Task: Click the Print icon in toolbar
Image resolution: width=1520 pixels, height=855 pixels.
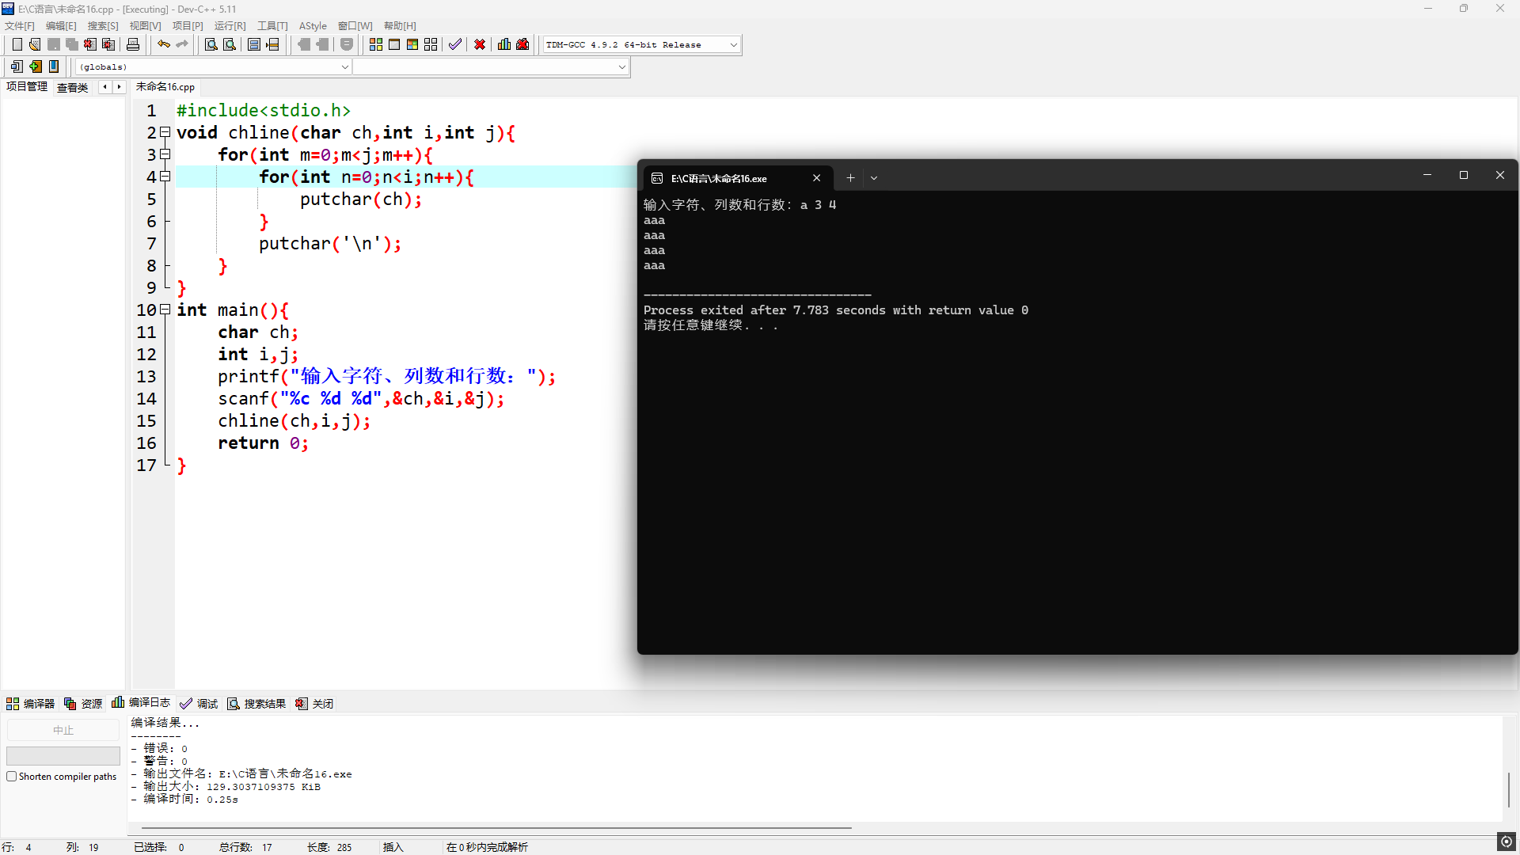Action: click(x=133, y=44)
